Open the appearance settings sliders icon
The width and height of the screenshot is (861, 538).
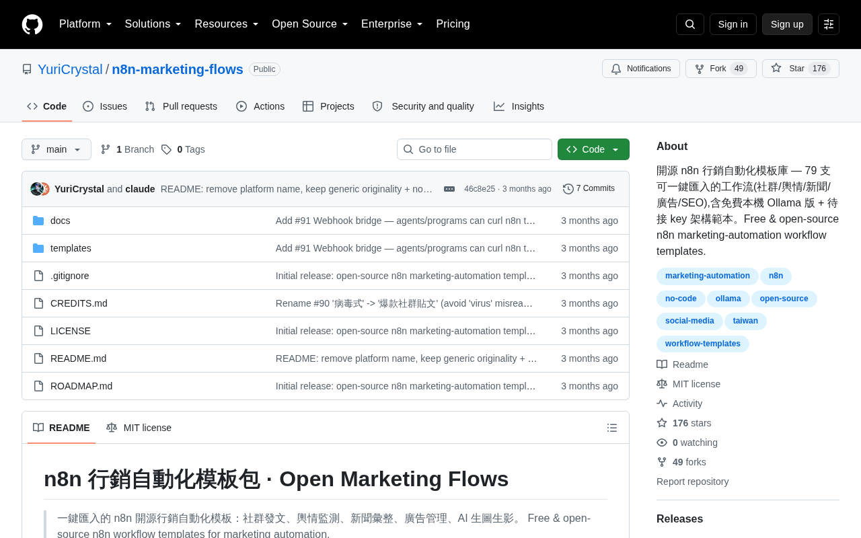(829, 24)
